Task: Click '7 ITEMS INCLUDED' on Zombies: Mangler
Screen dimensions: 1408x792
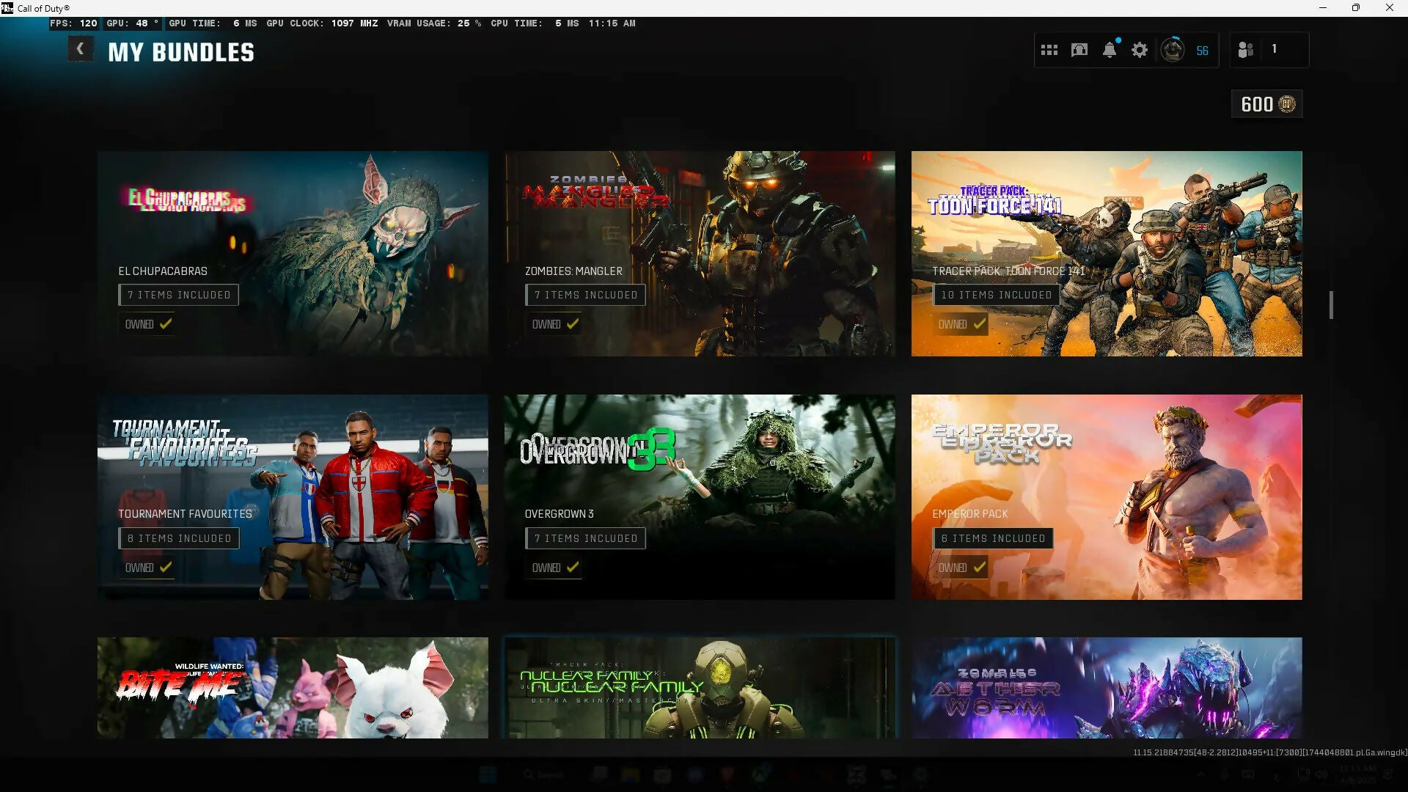Action: click(586, 295)
